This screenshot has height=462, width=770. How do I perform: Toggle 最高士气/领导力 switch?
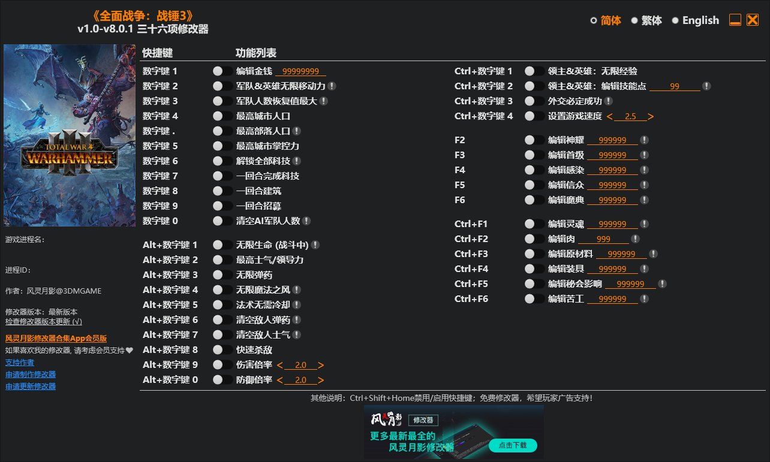coord(222,260)
